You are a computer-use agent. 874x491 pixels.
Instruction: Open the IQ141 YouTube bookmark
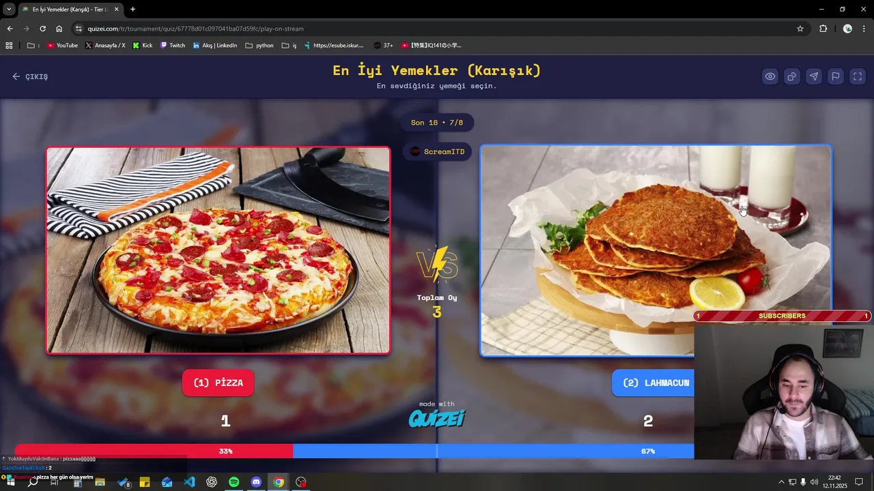click(432, 46)
